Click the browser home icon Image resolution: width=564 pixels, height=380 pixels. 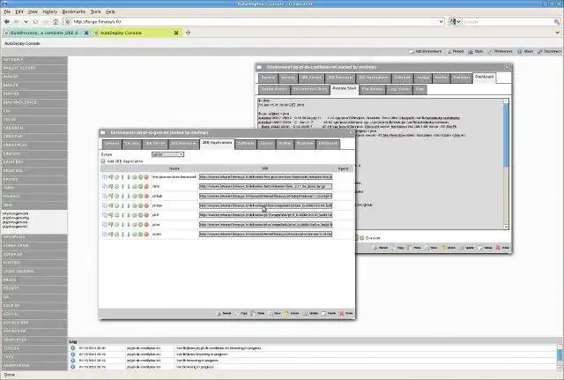click(56, 21)
